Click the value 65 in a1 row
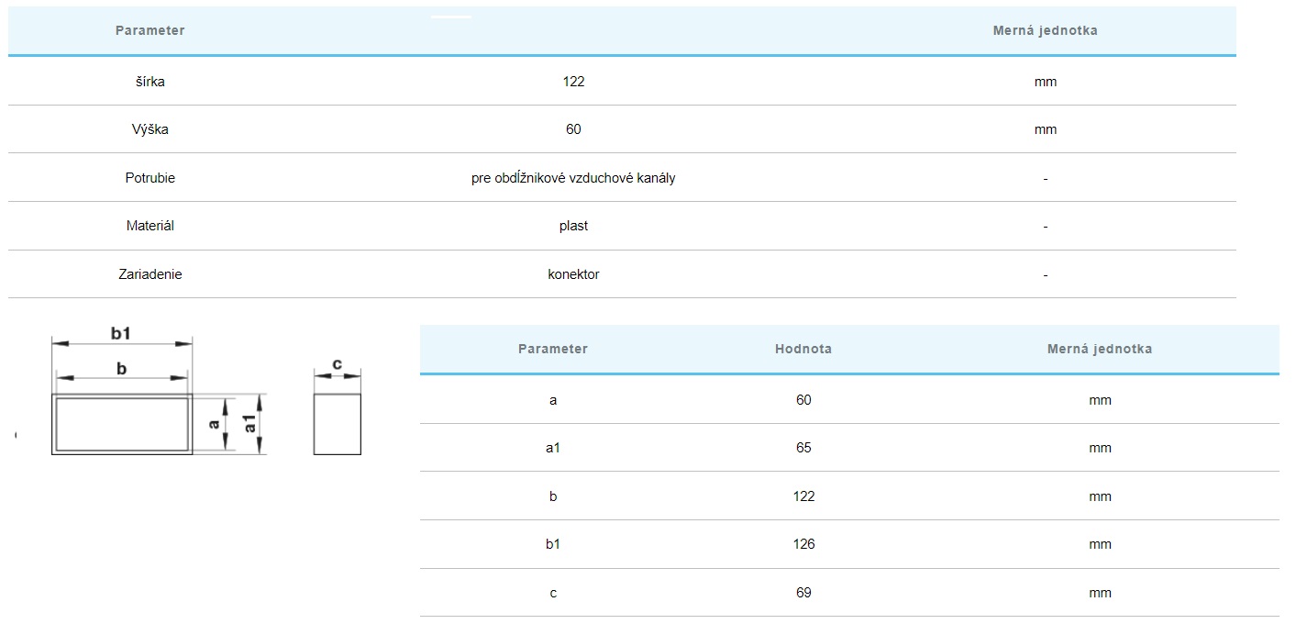 [803, 448]
